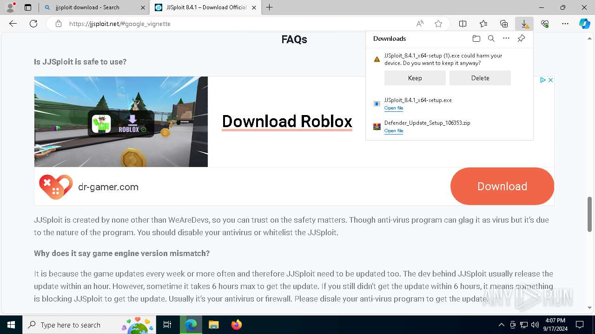This screenshot has height=334, width=595.
Task: Open the Windows Start menu
Action: click(x=11, y=325)
